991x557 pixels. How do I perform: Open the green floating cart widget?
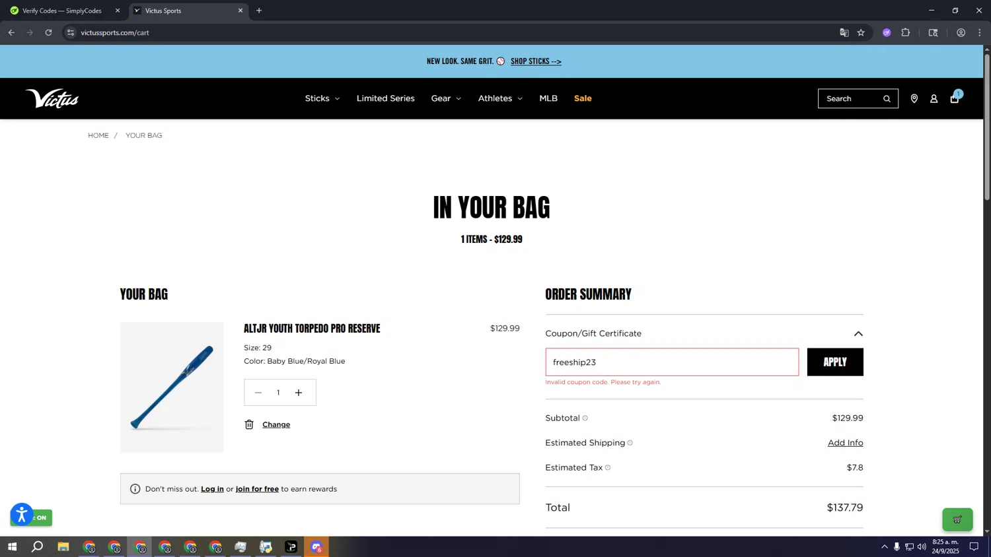pyautogui.click(x=957, y=519)
